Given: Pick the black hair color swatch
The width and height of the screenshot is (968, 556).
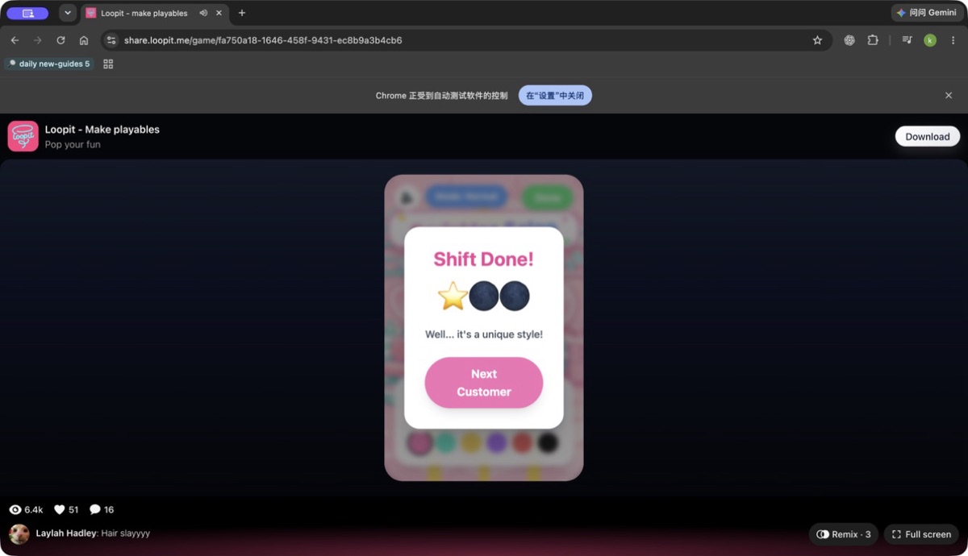Looking at the screenshot, I should click(548, 442).
